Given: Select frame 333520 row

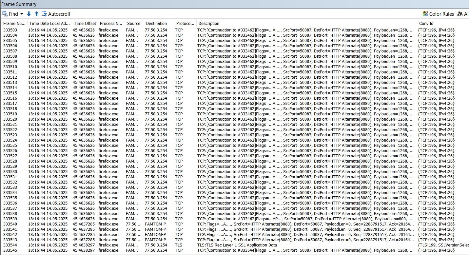Looking at the screenshot, I should [x=234, y=119].
